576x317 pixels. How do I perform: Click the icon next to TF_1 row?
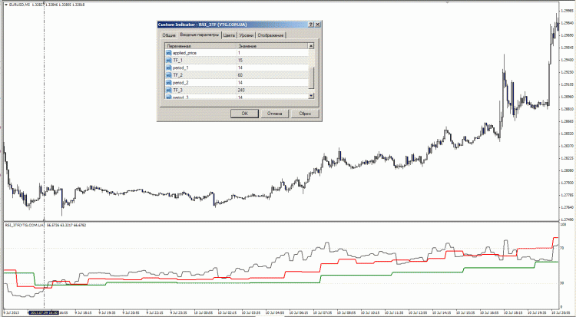[170, 61]
